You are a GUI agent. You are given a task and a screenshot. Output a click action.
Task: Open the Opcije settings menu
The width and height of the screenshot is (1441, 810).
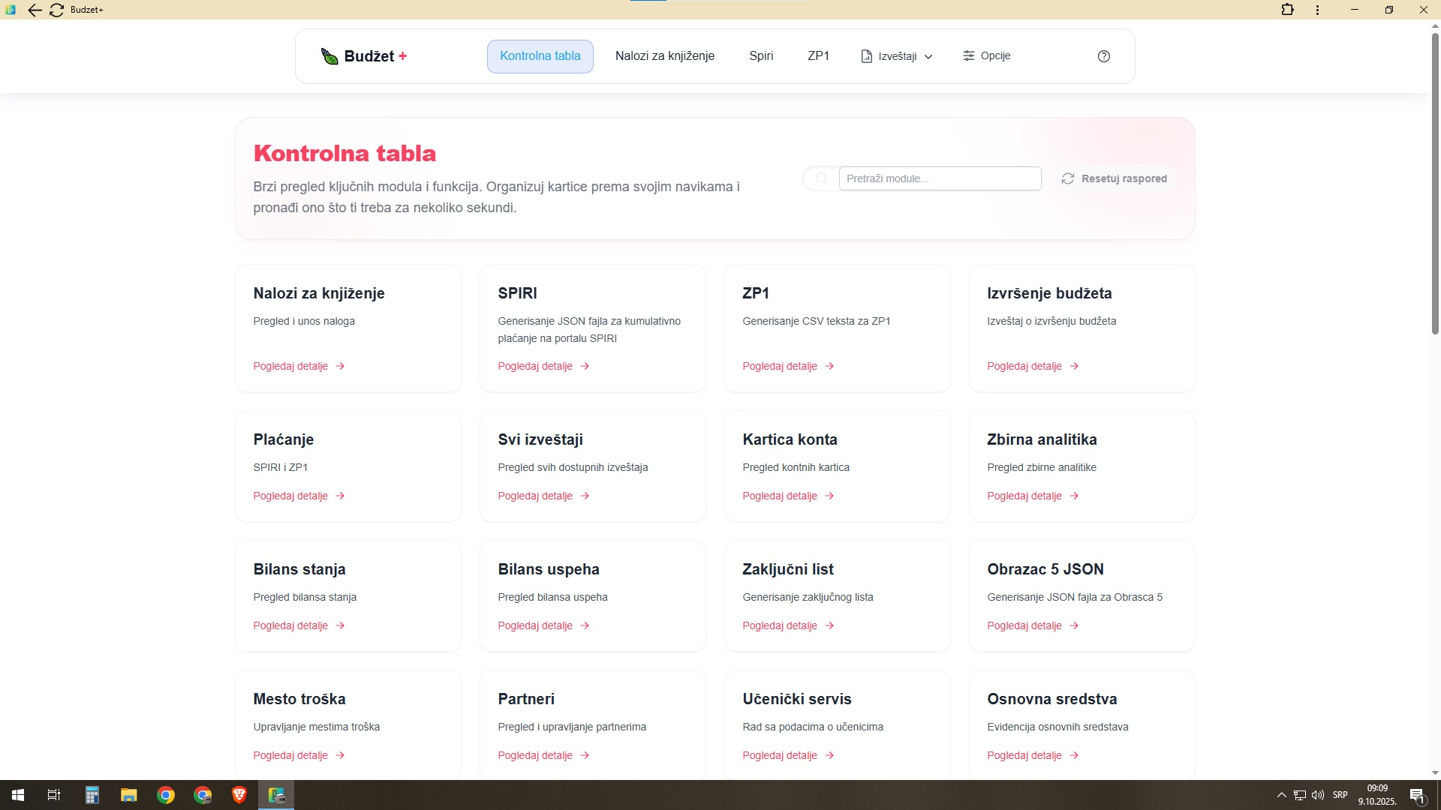(986, 55)
